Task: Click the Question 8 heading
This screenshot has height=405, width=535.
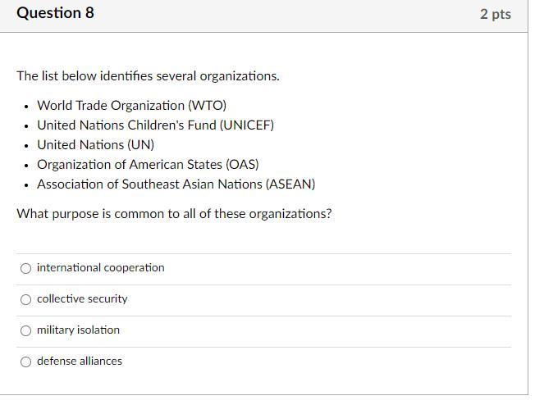Action: coord(55,13)
